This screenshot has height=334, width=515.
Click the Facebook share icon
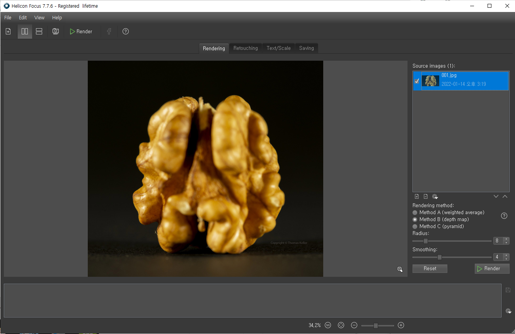(x=109, y=31)
